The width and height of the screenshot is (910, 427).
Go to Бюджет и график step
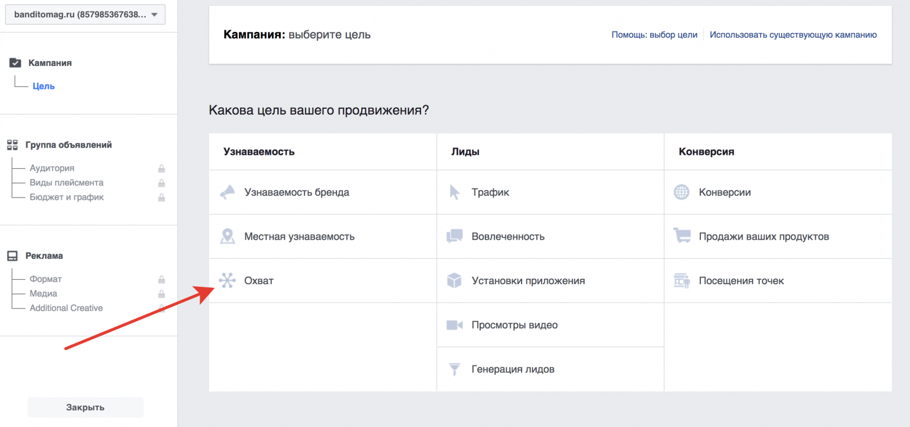click(x=67, y=197)
